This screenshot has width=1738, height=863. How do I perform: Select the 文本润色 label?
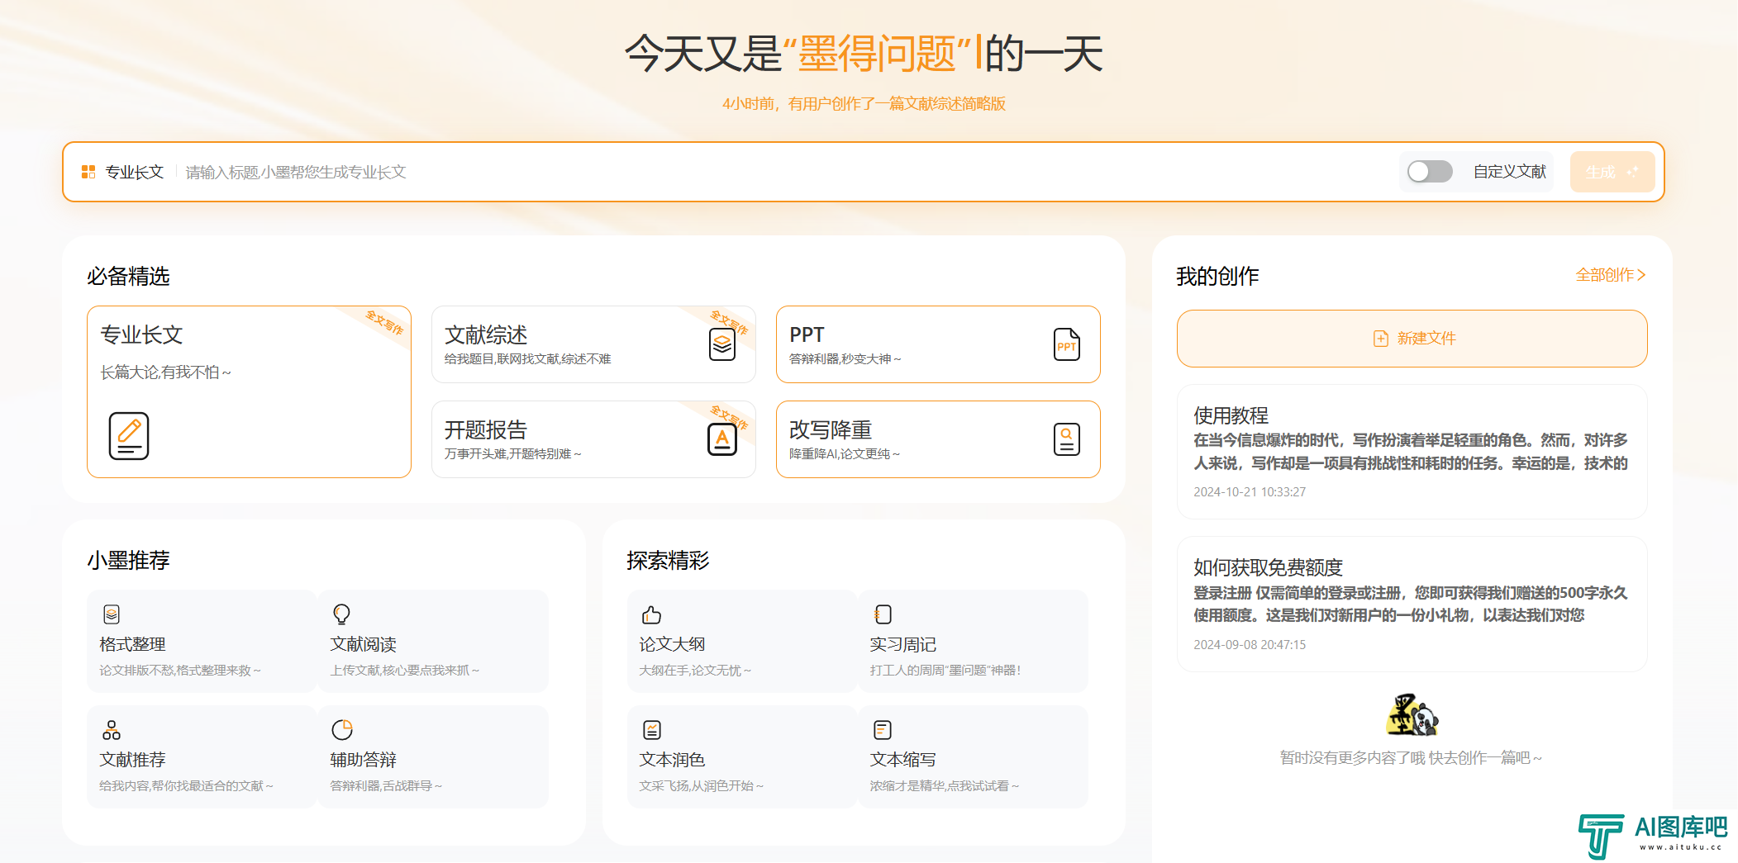672,760
